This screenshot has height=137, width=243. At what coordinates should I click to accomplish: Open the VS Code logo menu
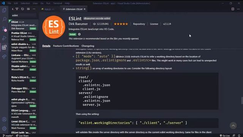tap(3, 3)
